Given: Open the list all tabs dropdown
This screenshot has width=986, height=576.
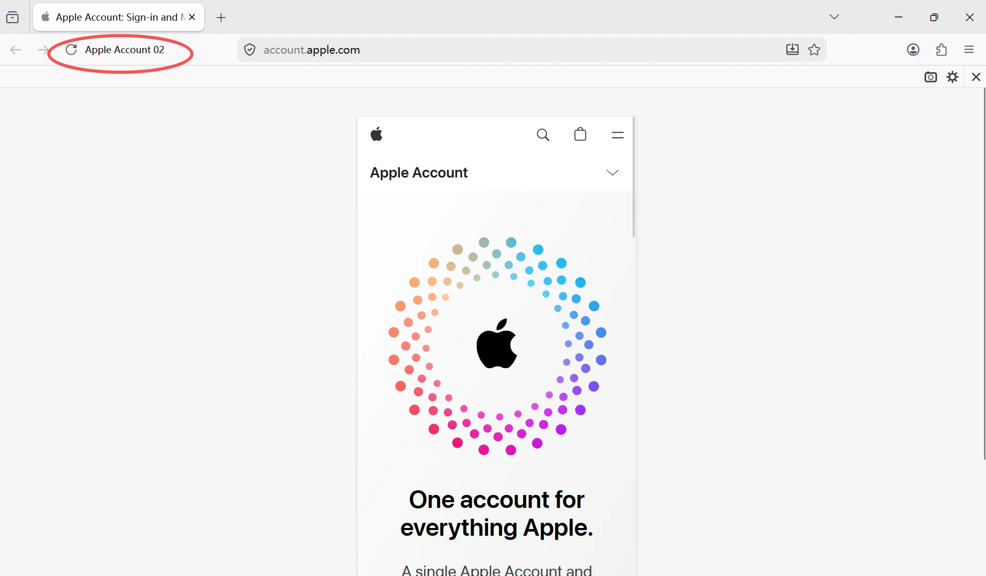Looking at the screenshot, I should 834,17.
